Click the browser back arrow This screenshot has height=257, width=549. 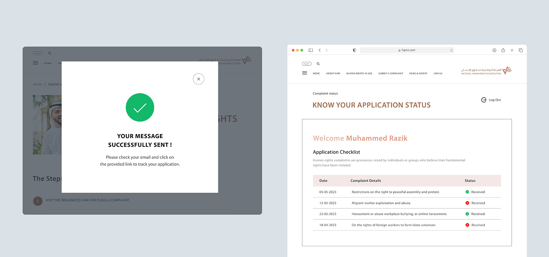coord(320,50)
